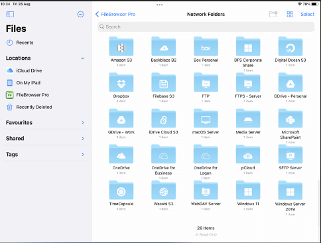This screenshot has width=321, height=243.
Task: Click the new folder icon in toolbar
Action: click(x=273, y=14)
